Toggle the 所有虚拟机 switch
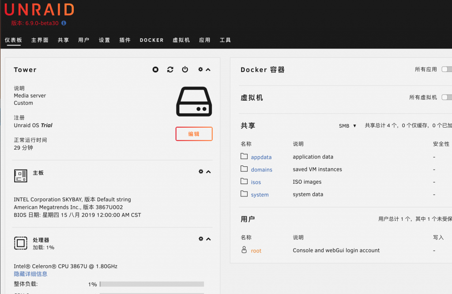Viewport: 452px width, 294px height. point(447,97)
